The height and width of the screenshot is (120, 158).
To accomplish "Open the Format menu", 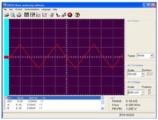I will click(x=19, y=9).
